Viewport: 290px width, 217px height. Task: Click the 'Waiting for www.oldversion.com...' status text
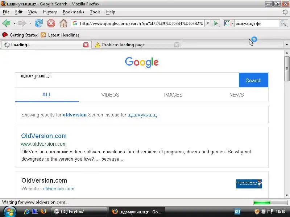[x=35, y=202]
